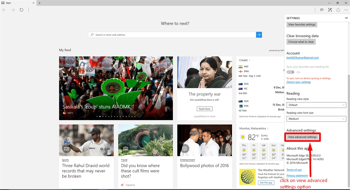This screenshot has width=350, height=190.
Task: Close the Start tab
Action: pos(34,3)
